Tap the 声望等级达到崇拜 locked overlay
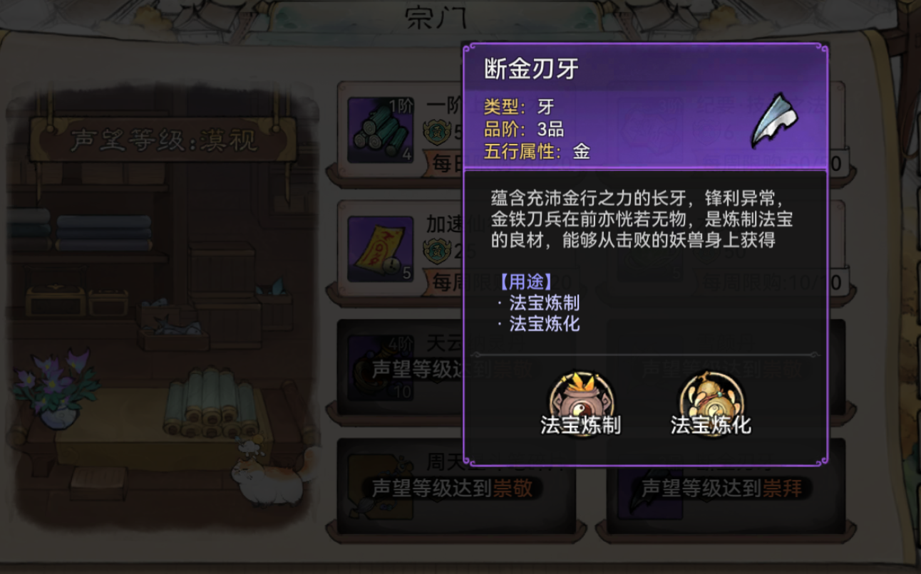This screenshot has height=574, width=921. [721, 489]
